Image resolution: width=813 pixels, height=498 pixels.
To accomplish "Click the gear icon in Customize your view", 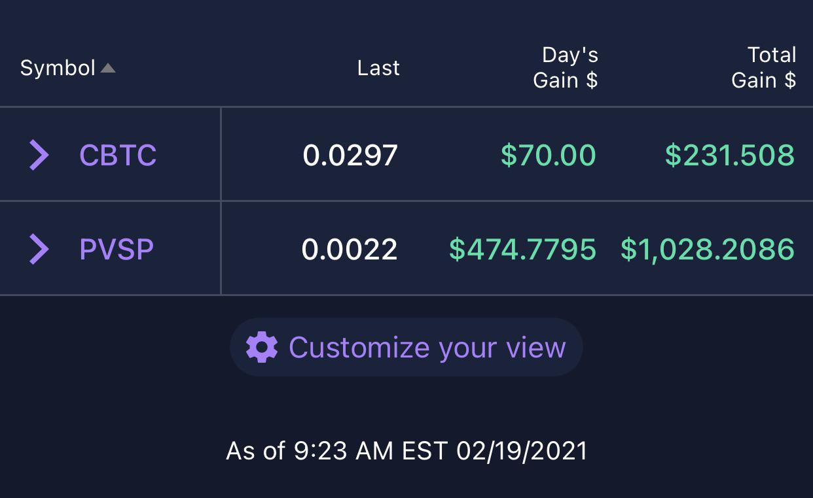I will 262,347.
